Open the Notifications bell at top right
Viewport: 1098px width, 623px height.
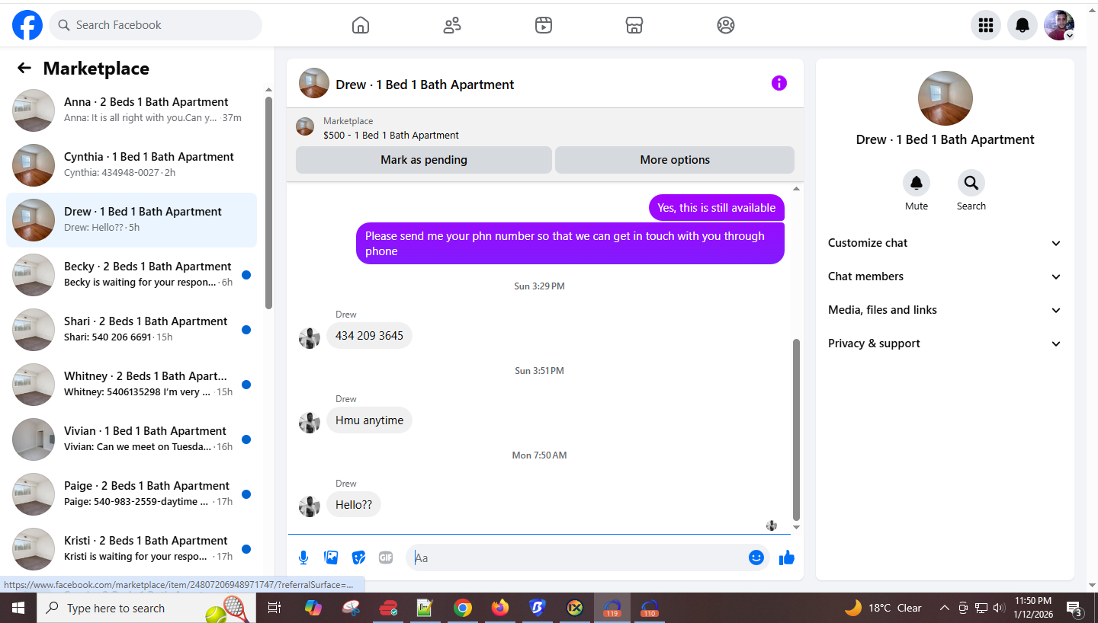point(1023,25)
